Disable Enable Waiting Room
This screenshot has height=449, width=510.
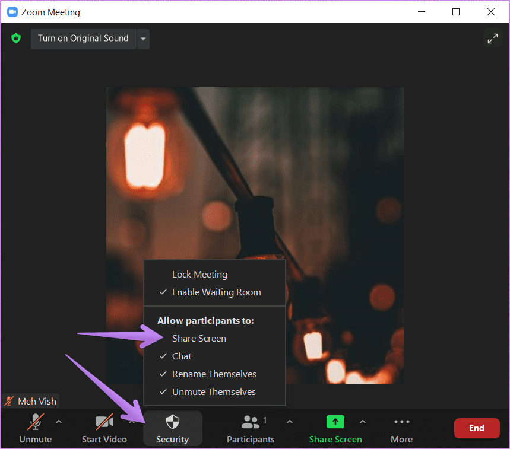[x=216, y=292]
